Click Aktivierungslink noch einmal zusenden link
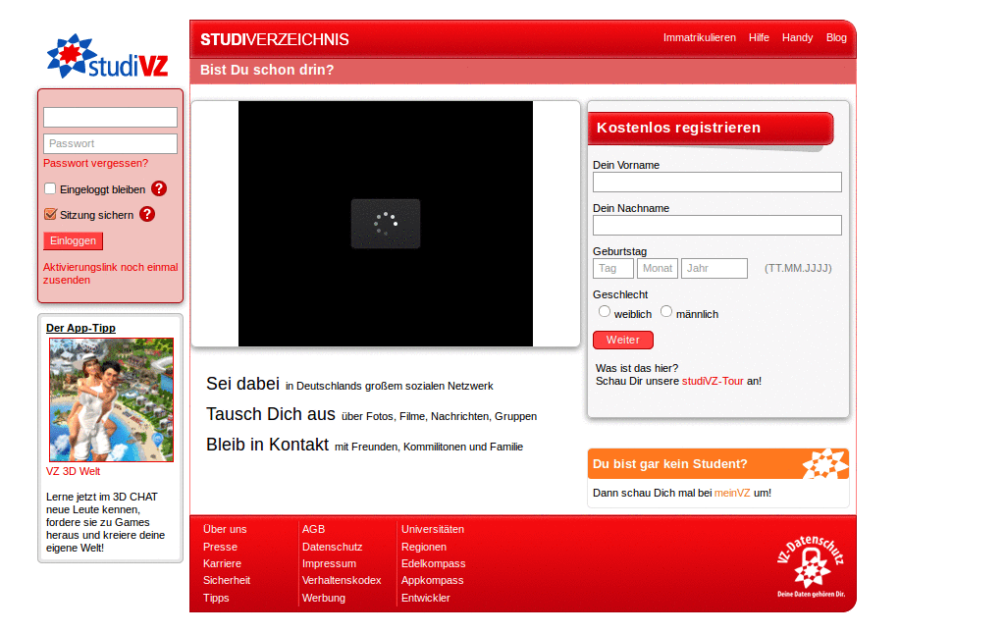1005x633 pixels. click(x=110, y=274)
